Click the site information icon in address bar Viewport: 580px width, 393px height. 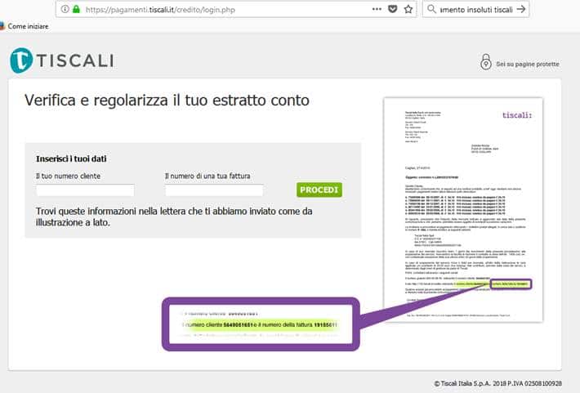point(65,9)
